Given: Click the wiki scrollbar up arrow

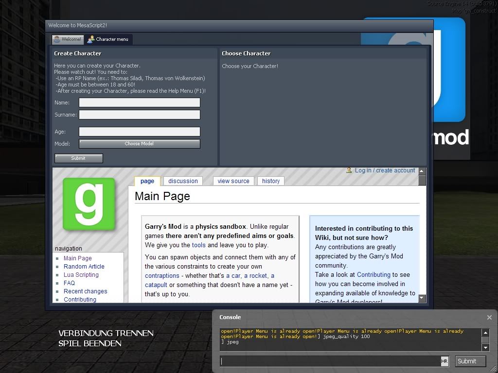Looking at the screenshot, I should [x=422, y=171].
